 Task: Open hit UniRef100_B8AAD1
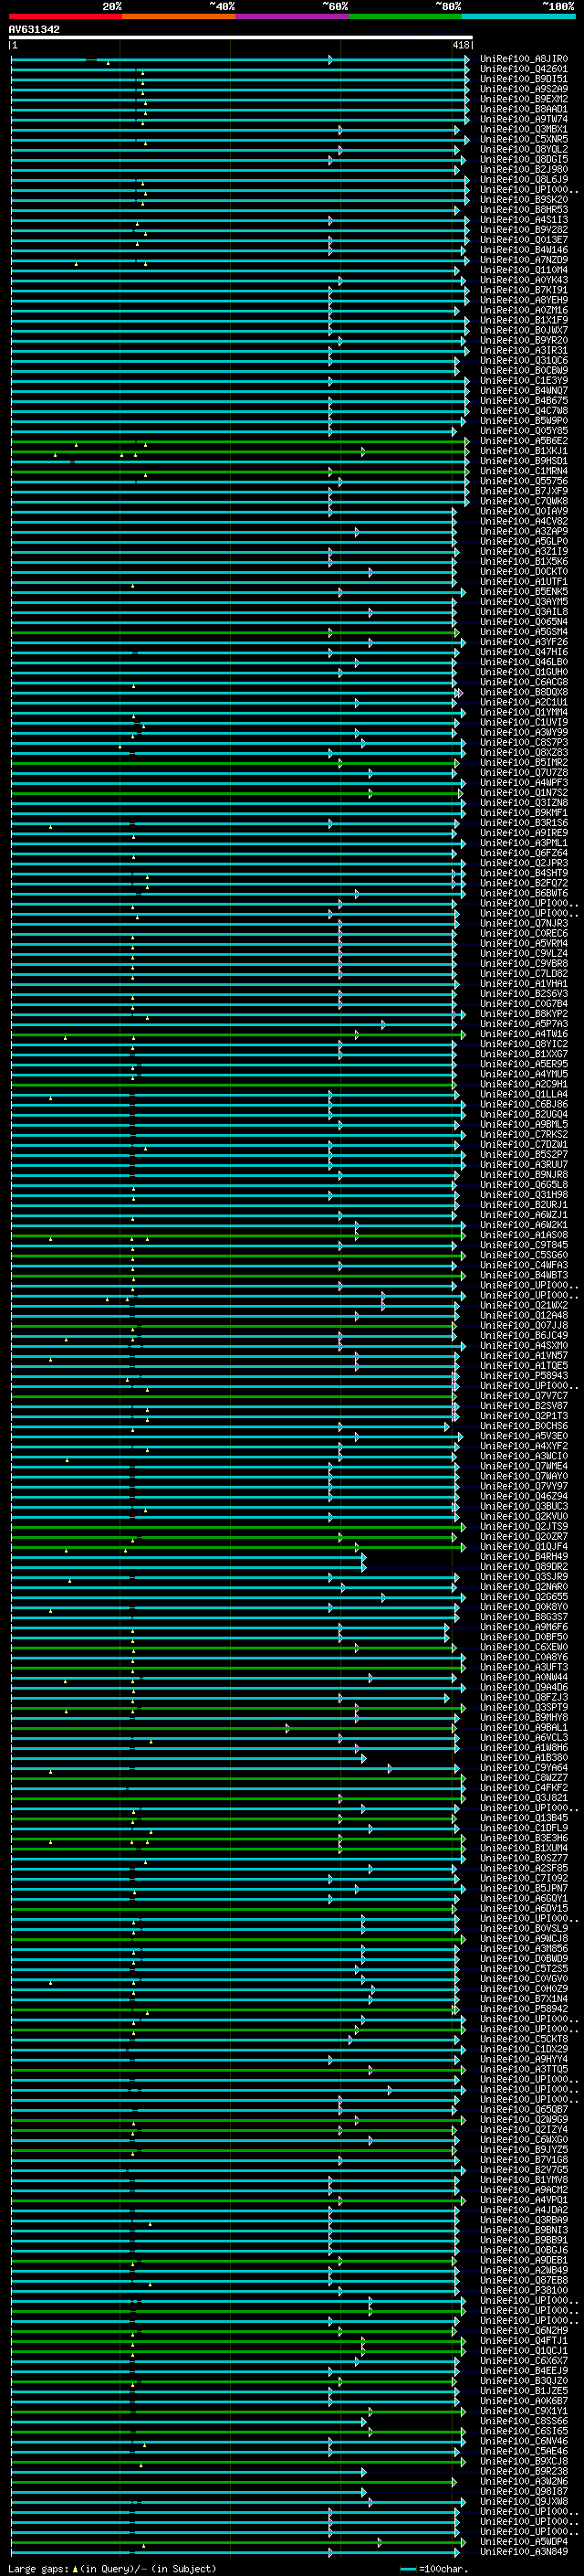tap(524, 109)
